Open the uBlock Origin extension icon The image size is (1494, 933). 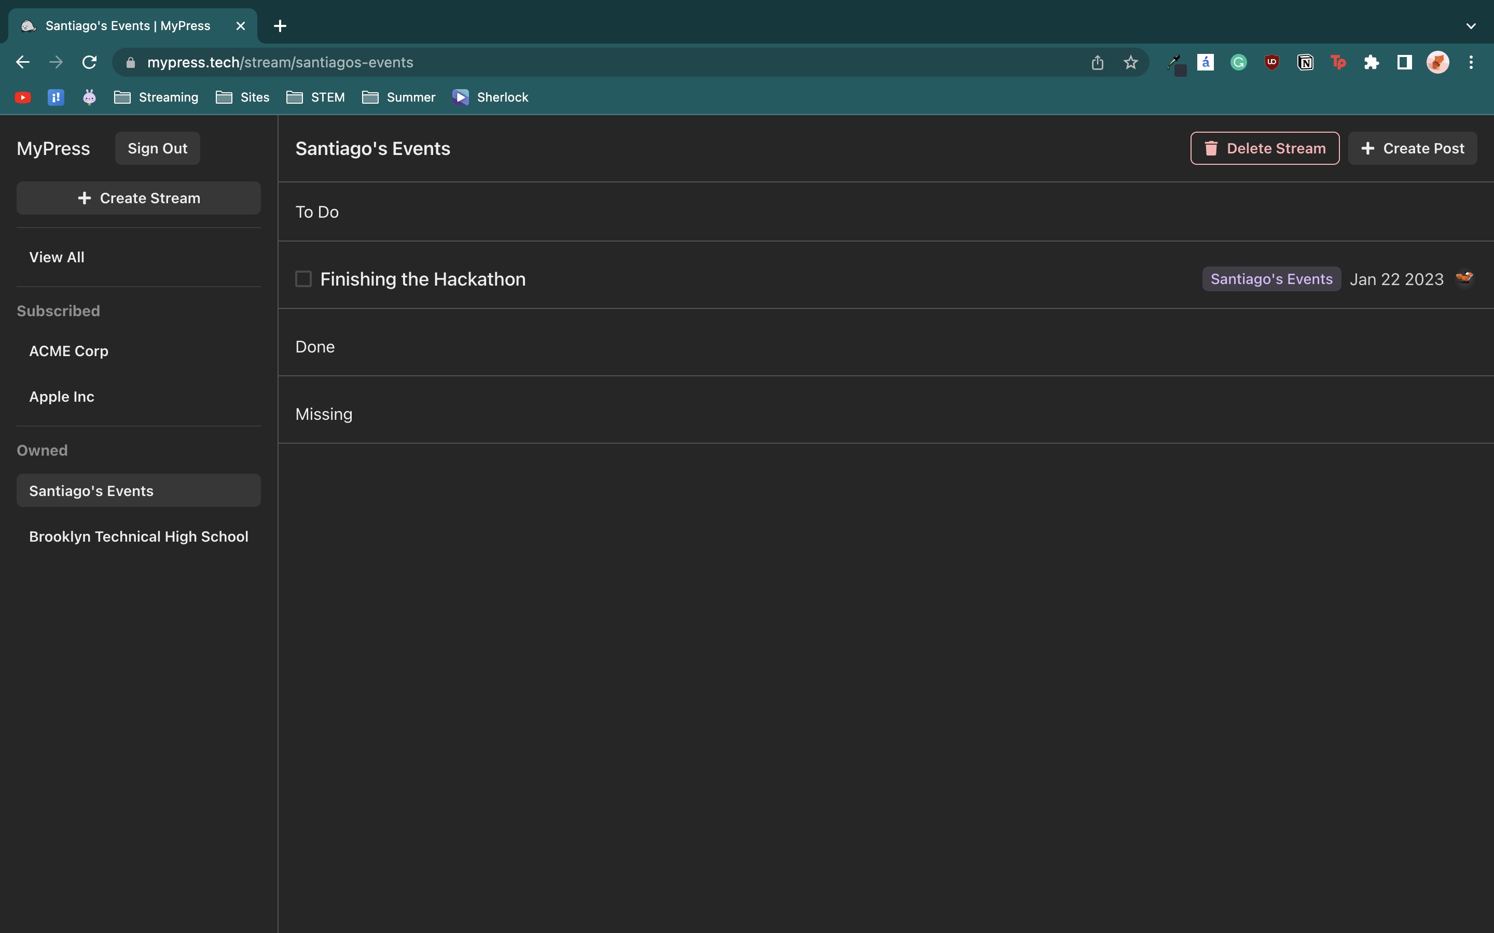1272,62
